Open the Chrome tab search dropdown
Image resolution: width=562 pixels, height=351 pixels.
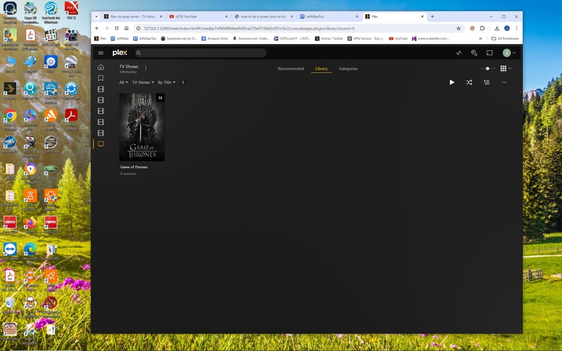tap(96, 16)
